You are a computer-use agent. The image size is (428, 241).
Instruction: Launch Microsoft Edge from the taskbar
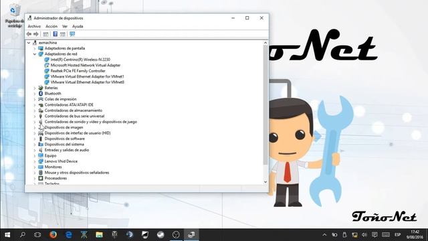68,235
